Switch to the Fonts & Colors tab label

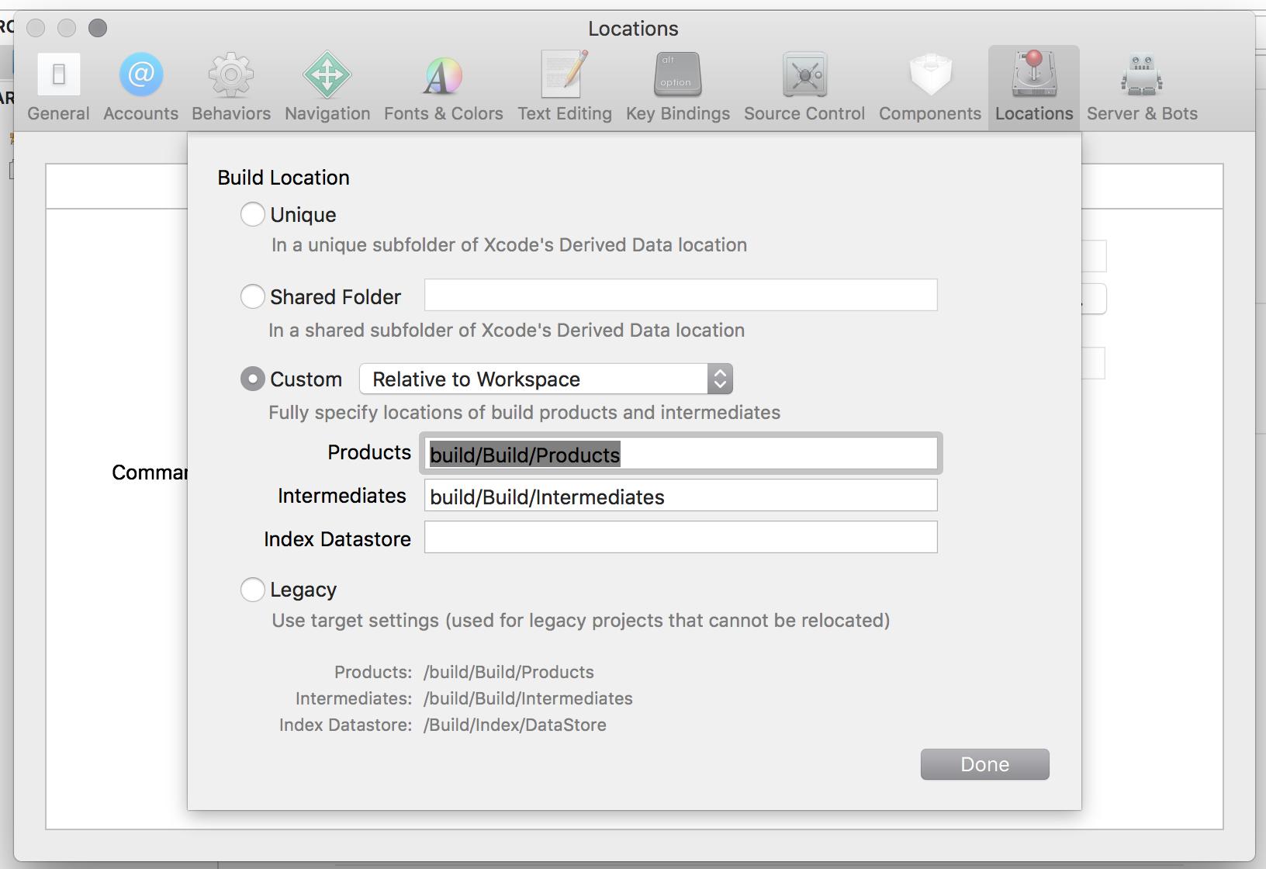point(444,113)
